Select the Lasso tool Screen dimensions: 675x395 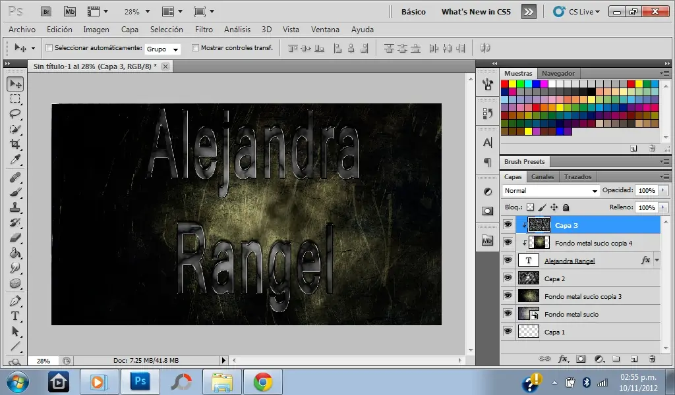click(16, 114)
